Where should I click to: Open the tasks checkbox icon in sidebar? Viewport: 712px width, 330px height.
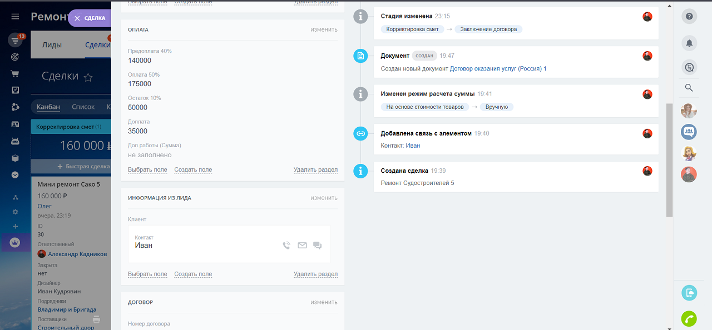(x=15, y=90)
